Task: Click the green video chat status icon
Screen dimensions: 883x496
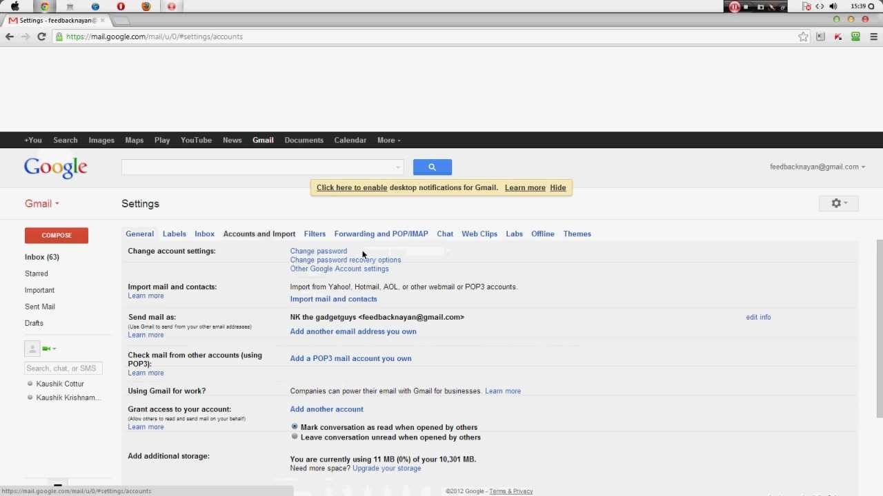Action: coord(47,349)
